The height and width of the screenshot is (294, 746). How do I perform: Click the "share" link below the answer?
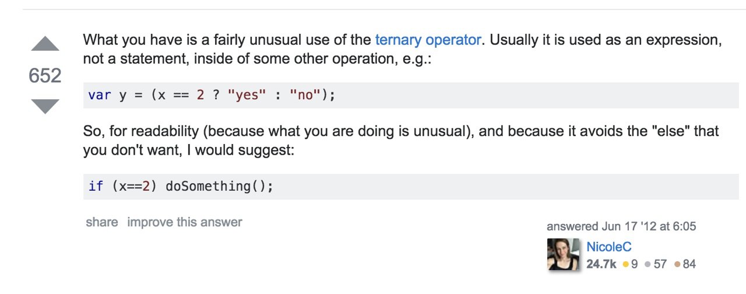101,222
